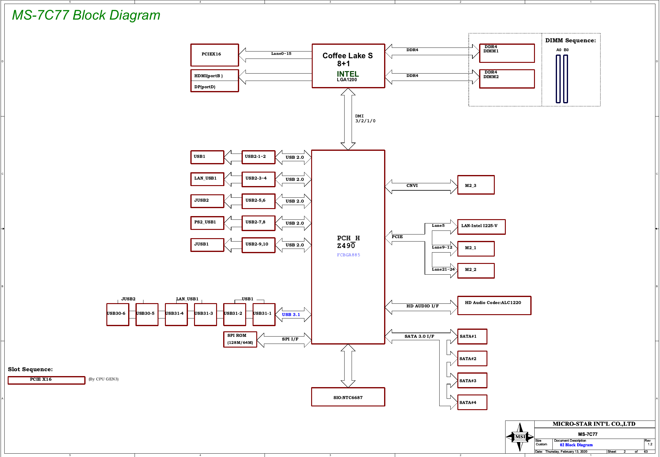This screenshot has height=457, width=660.
Task: Select the SATA#4 block
Action: (472, 402)
